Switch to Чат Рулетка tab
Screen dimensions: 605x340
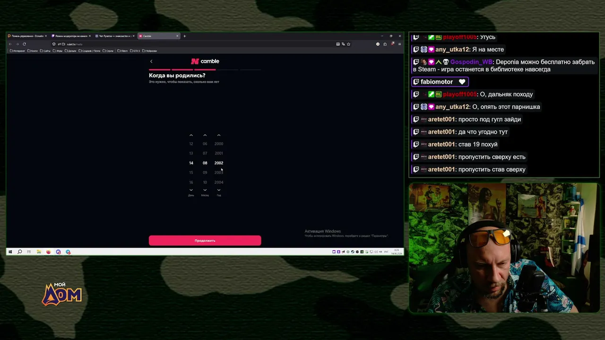point(114,36)
